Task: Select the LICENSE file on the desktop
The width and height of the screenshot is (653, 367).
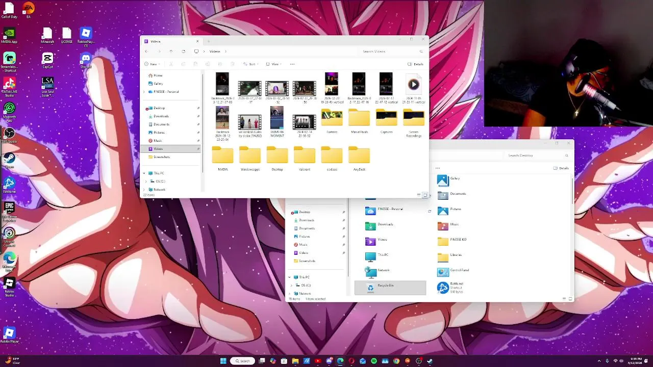Action: pyautogui.click(x=67, y=35)
